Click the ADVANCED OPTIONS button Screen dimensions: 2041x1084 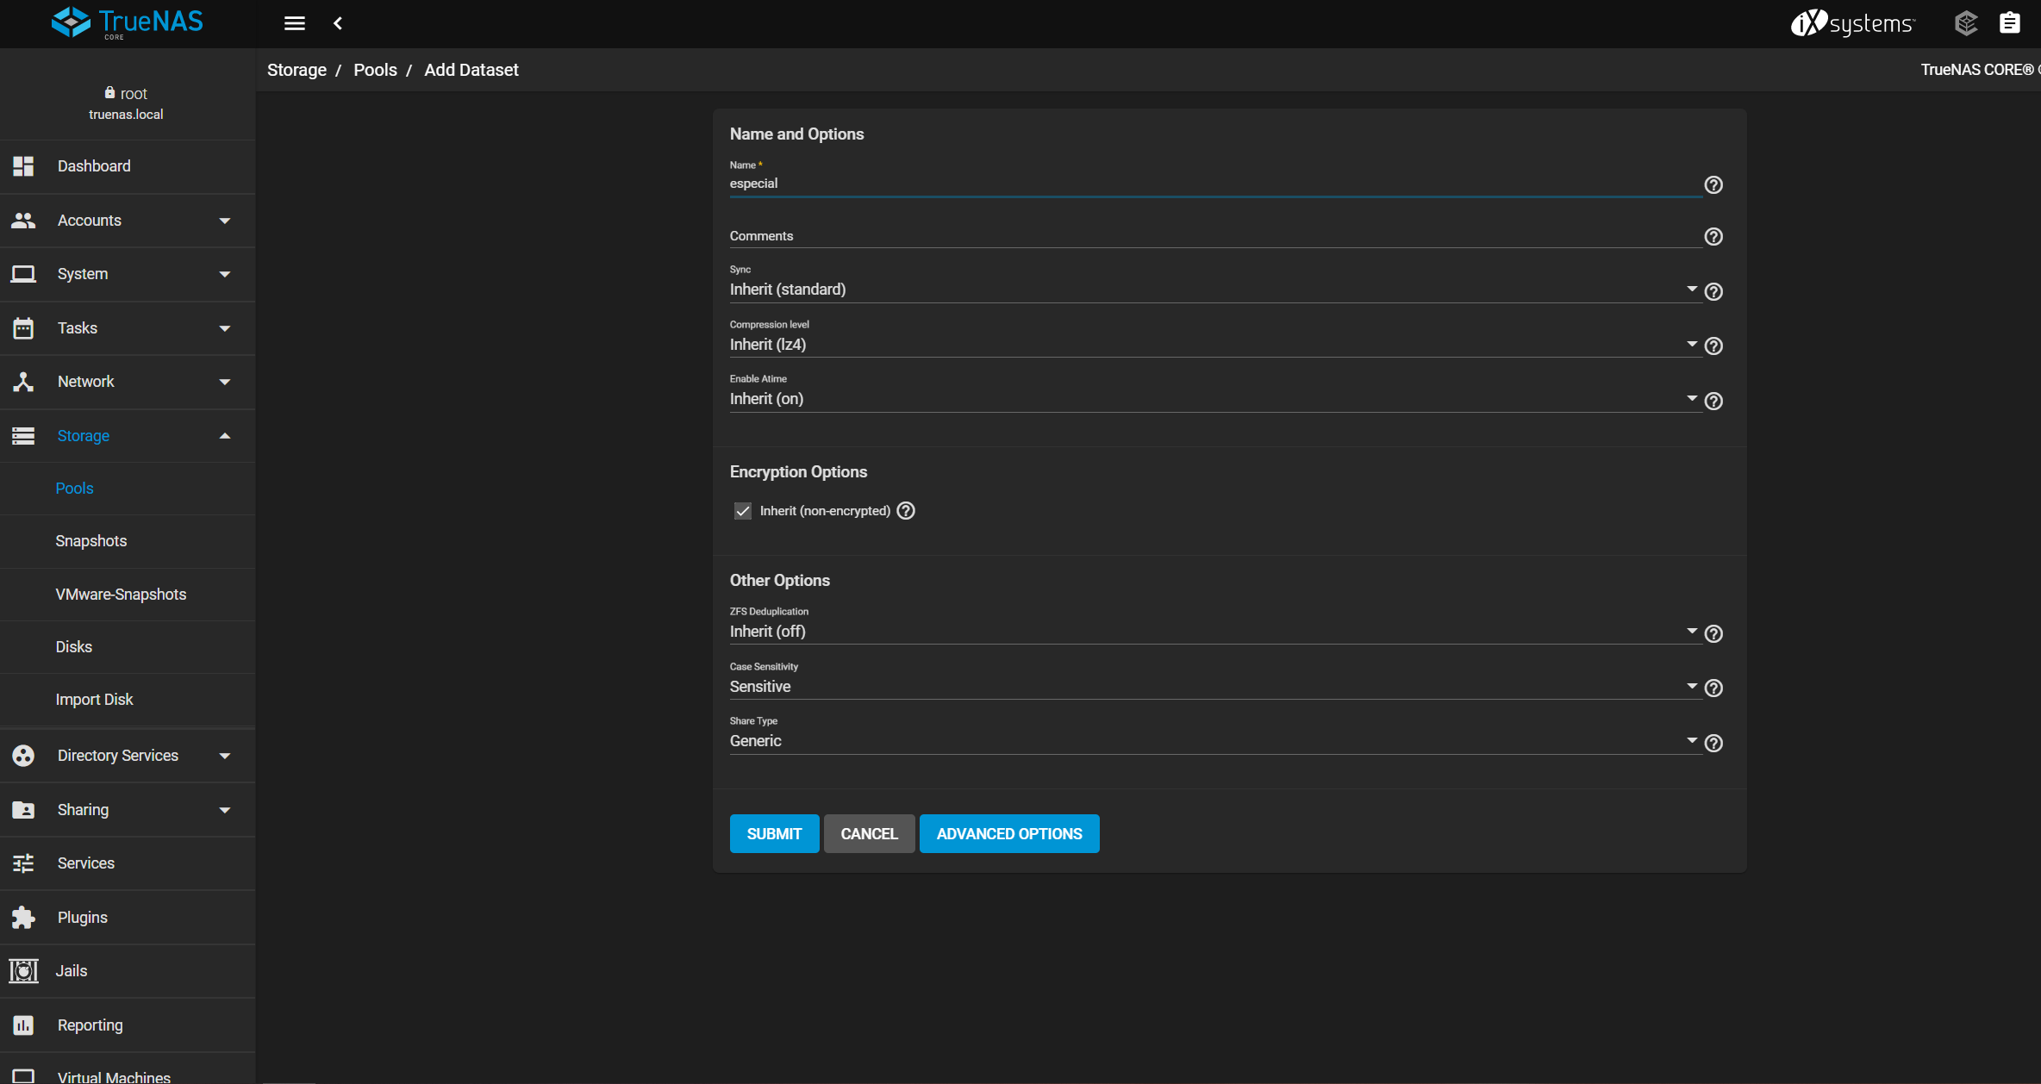pos(1009,834)
